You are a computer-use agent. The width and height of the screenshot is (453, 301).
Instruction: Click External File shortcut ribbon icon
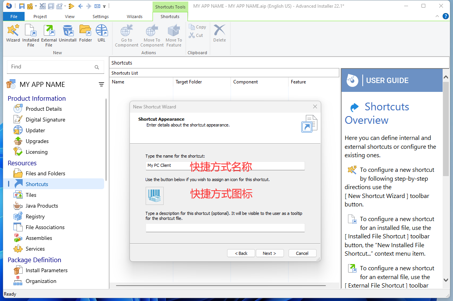(49, 35)
